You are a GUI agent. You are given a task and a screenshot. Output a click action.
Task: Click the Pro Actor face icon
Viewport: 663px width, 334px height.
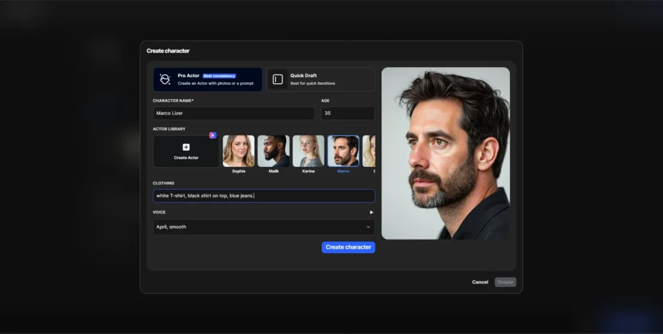(165, 80)
